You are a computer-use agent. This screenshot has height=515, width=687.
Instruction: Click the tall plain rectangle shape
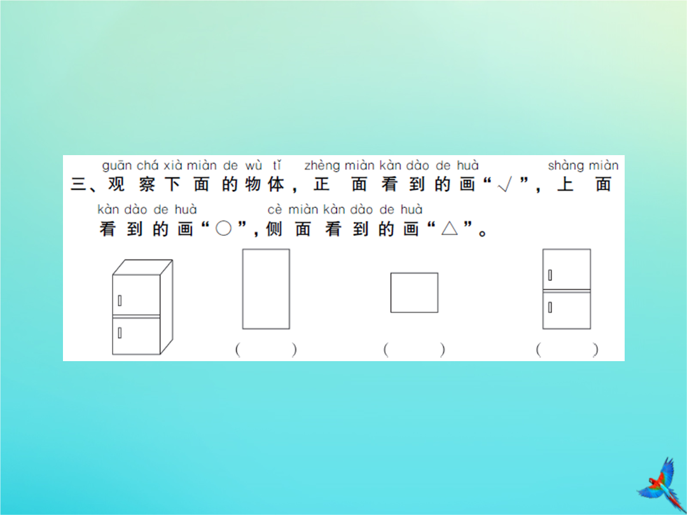click(266, 289)
